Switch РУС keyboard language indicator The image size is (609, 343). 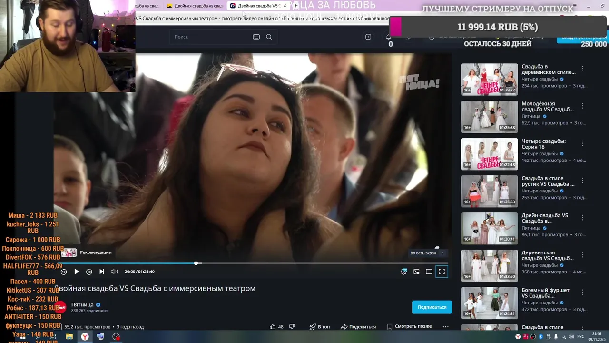pyautogui.click(x=581, y=337)
